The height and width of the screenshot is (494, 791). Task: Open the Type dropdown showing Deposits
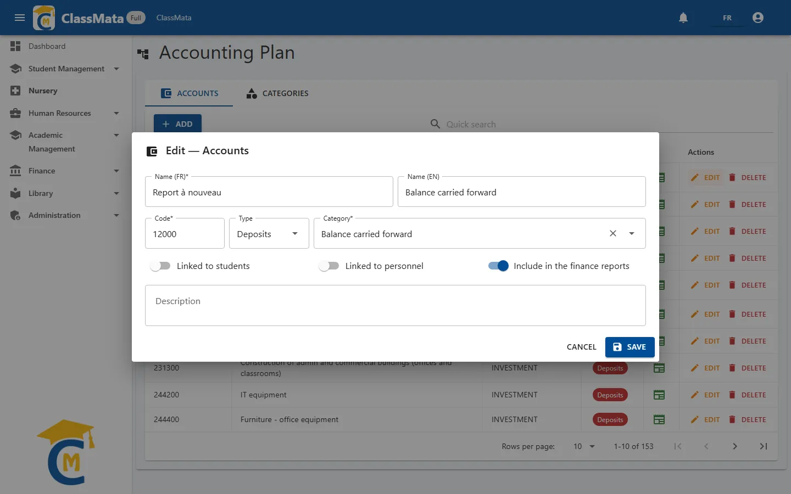click(x=269, y=233)
